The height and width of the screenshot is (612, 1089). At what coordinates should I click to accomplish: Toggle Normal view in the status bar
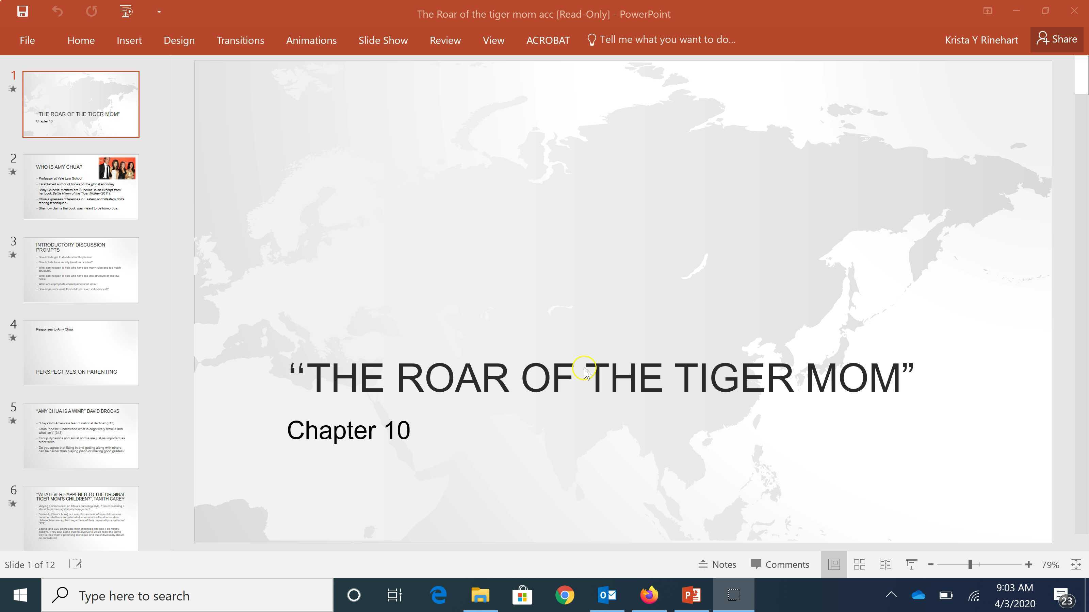pyautogui.click(x=834, y=564)
